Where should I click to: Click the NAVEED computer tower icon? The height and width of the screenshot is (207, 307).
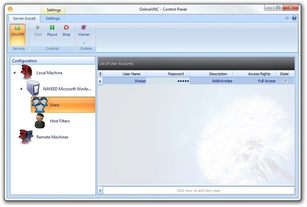click(33, 88)
